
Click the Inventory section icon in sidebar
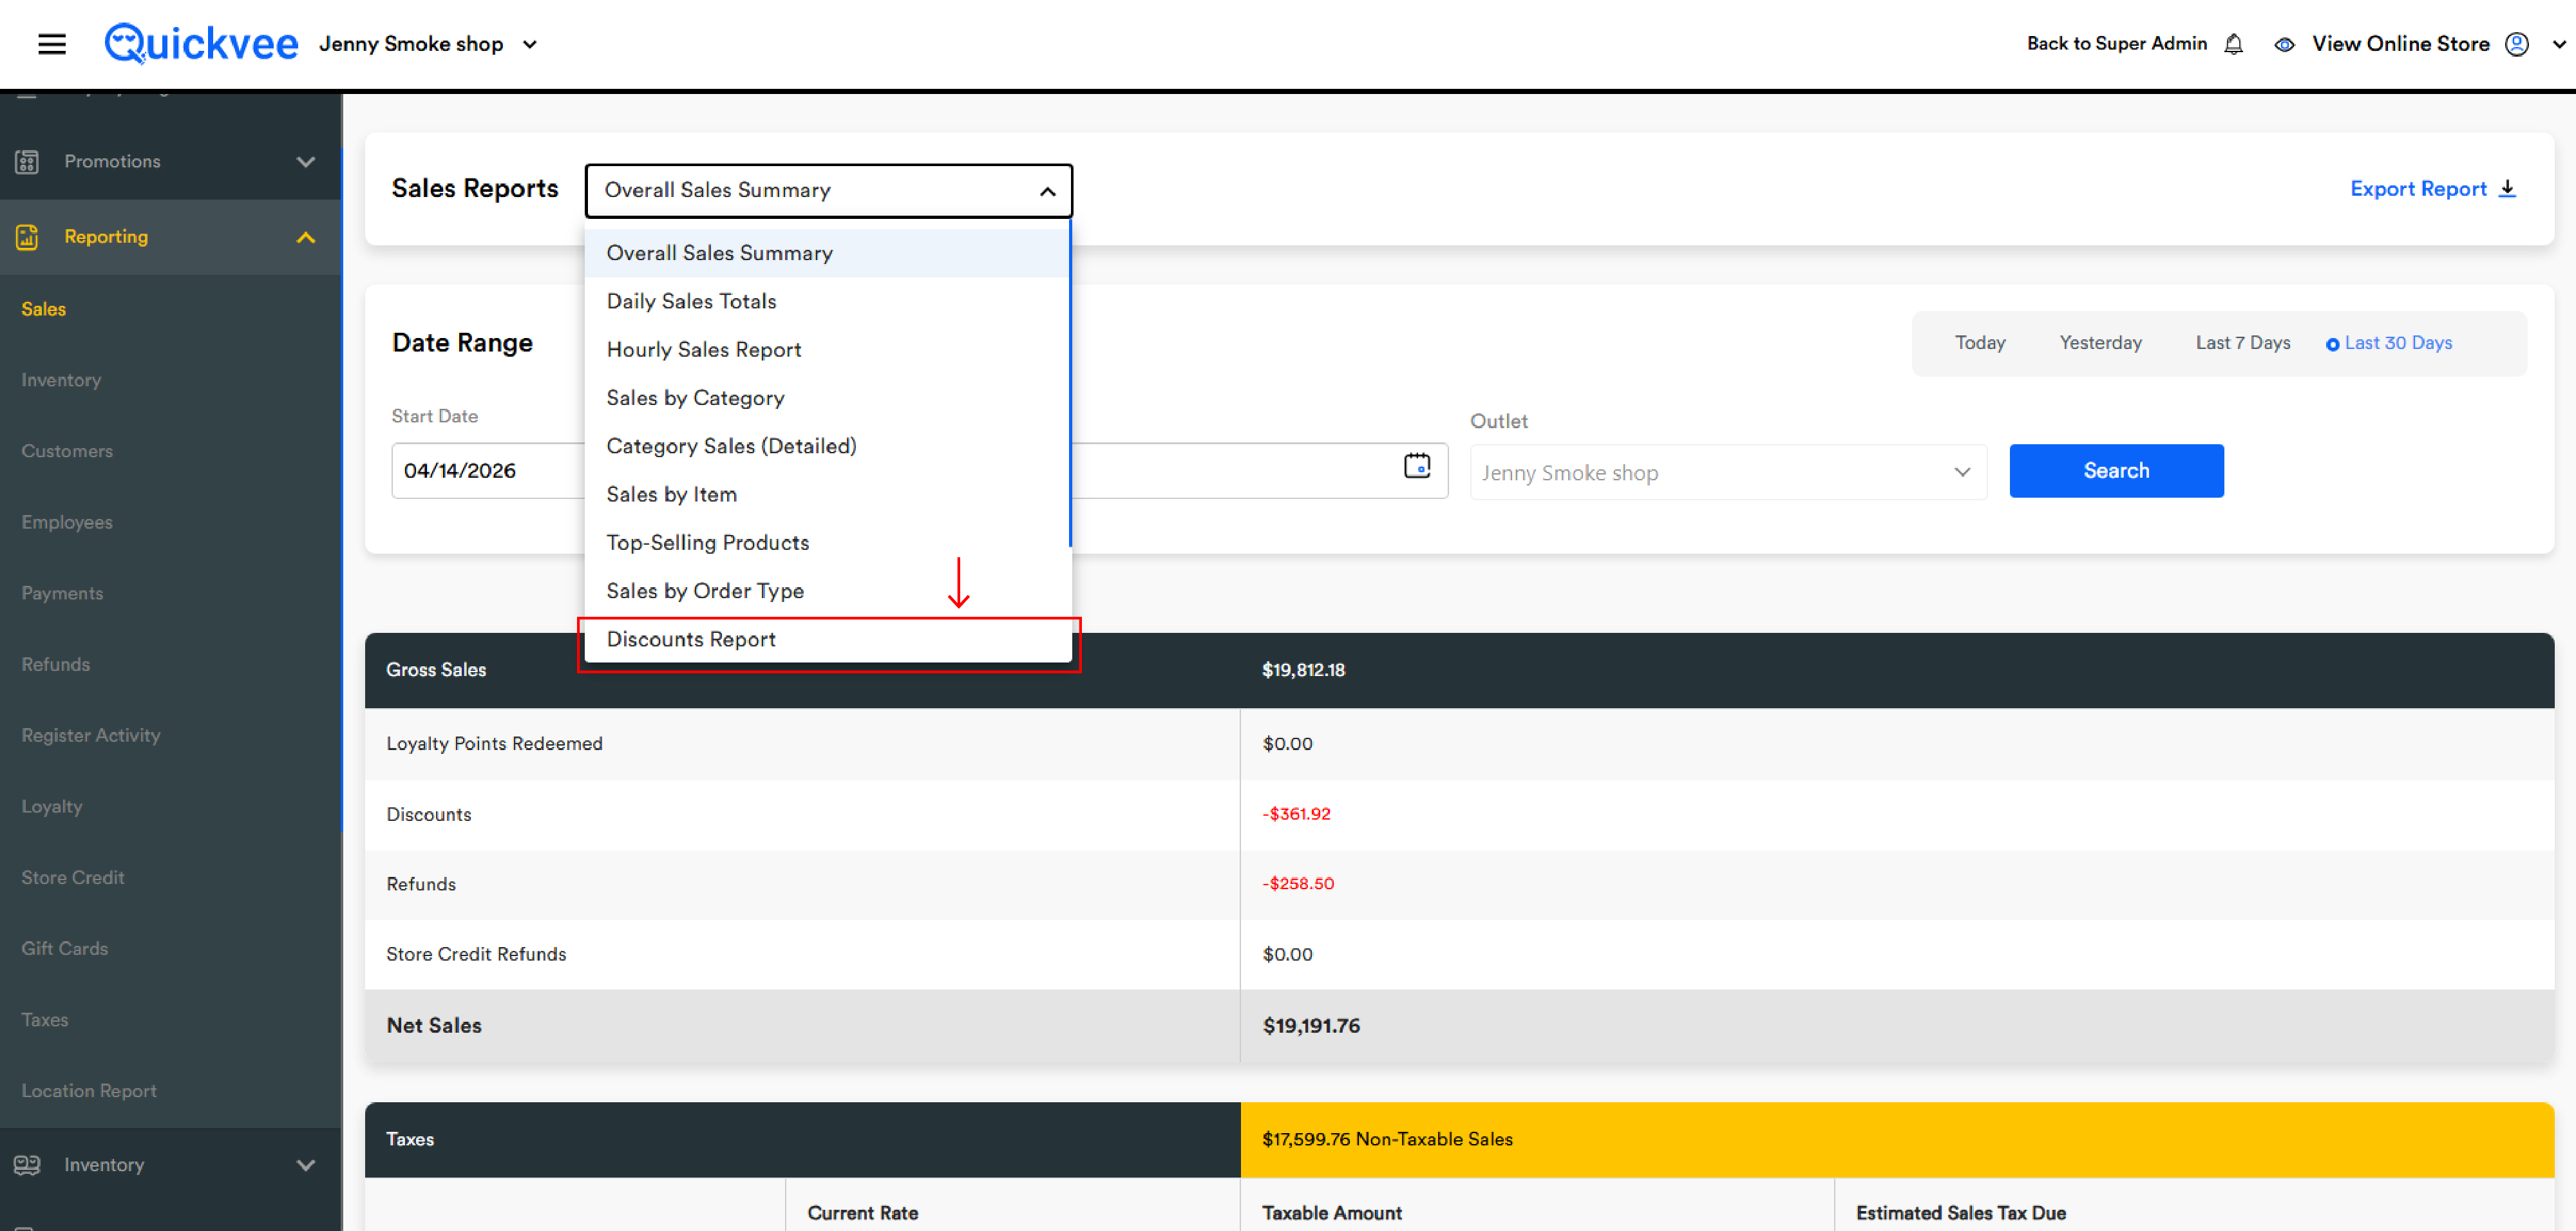27,1165
